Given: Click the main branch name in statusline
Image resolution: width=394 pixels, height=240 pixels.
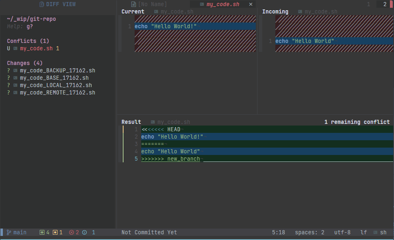Looking at the screenshot, I should pyautogui.click(x=20, y=233).
